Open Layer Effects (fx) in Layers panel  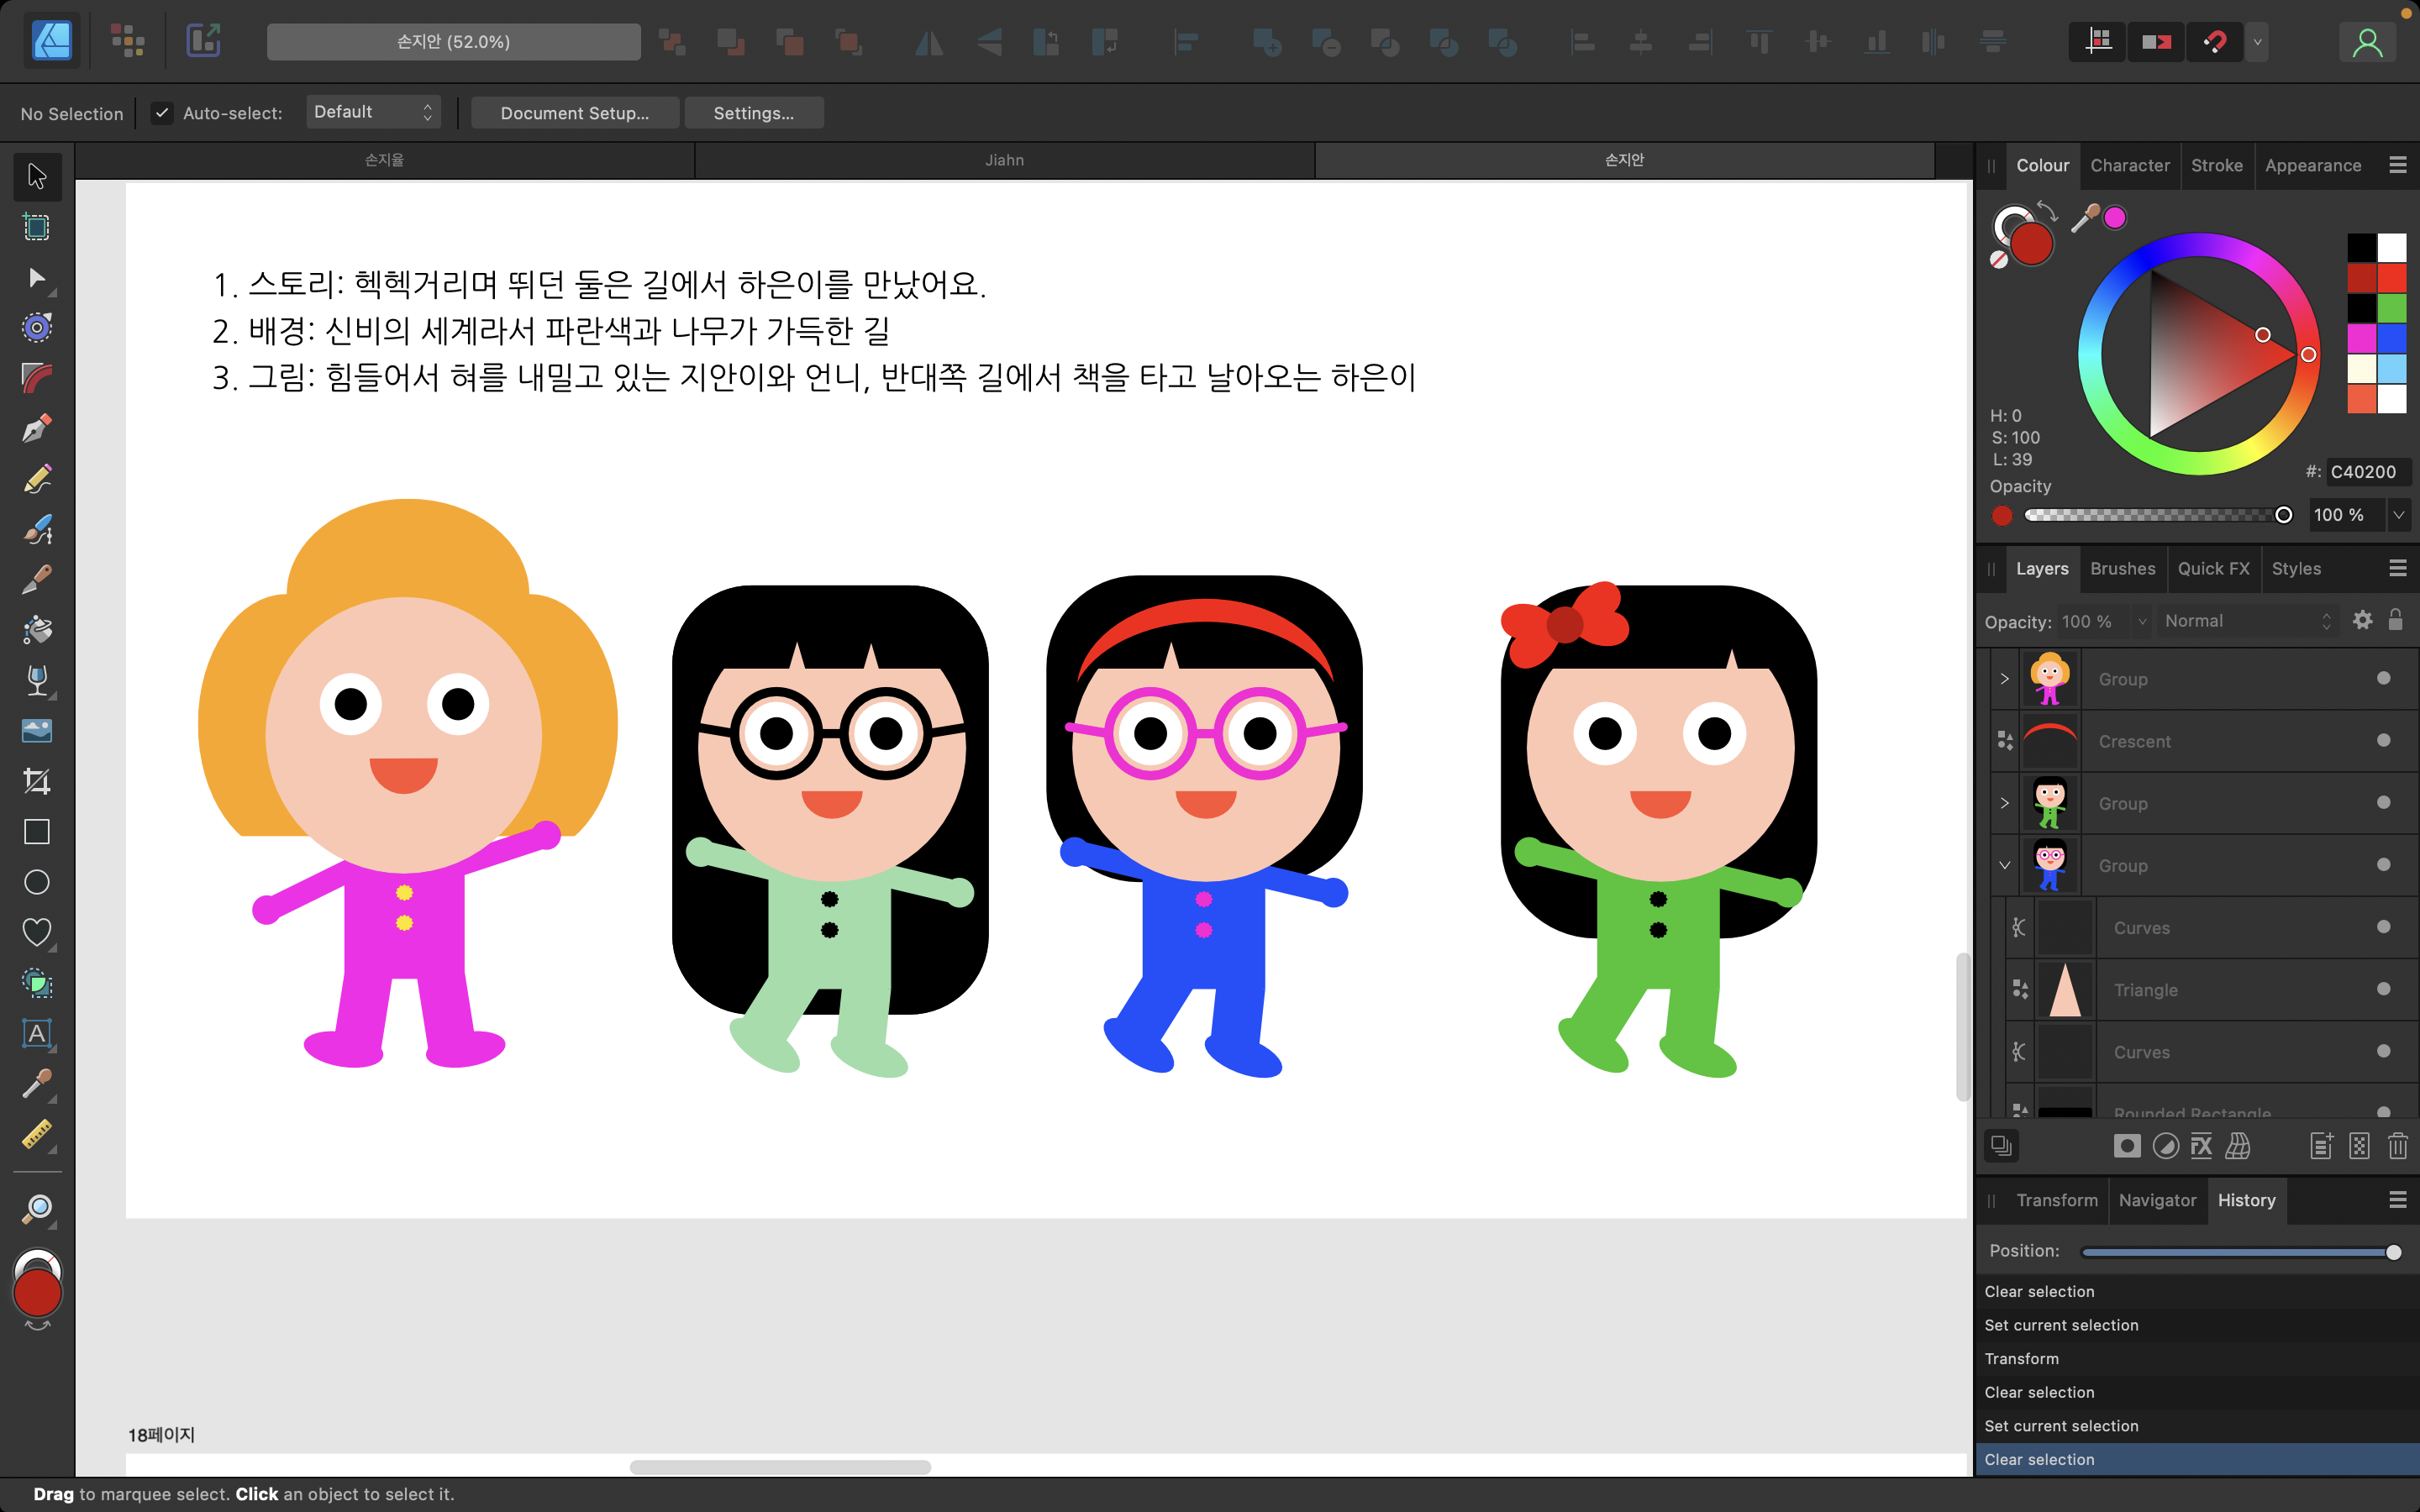click(2202, 1146)
